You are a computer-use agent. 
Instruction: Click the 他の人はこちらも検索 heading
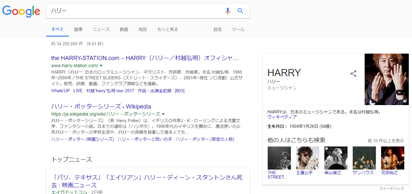[296, 140]
